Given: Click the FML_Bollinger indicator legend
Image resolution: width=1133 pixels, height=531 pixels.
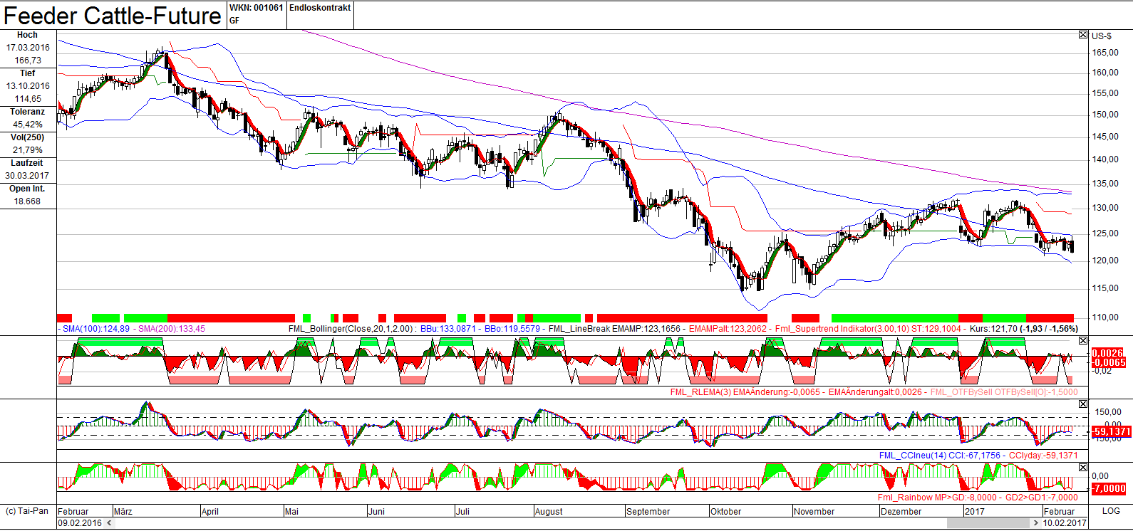Looking at the screenshot, I should pyautogui.click(x=351, y=329).
